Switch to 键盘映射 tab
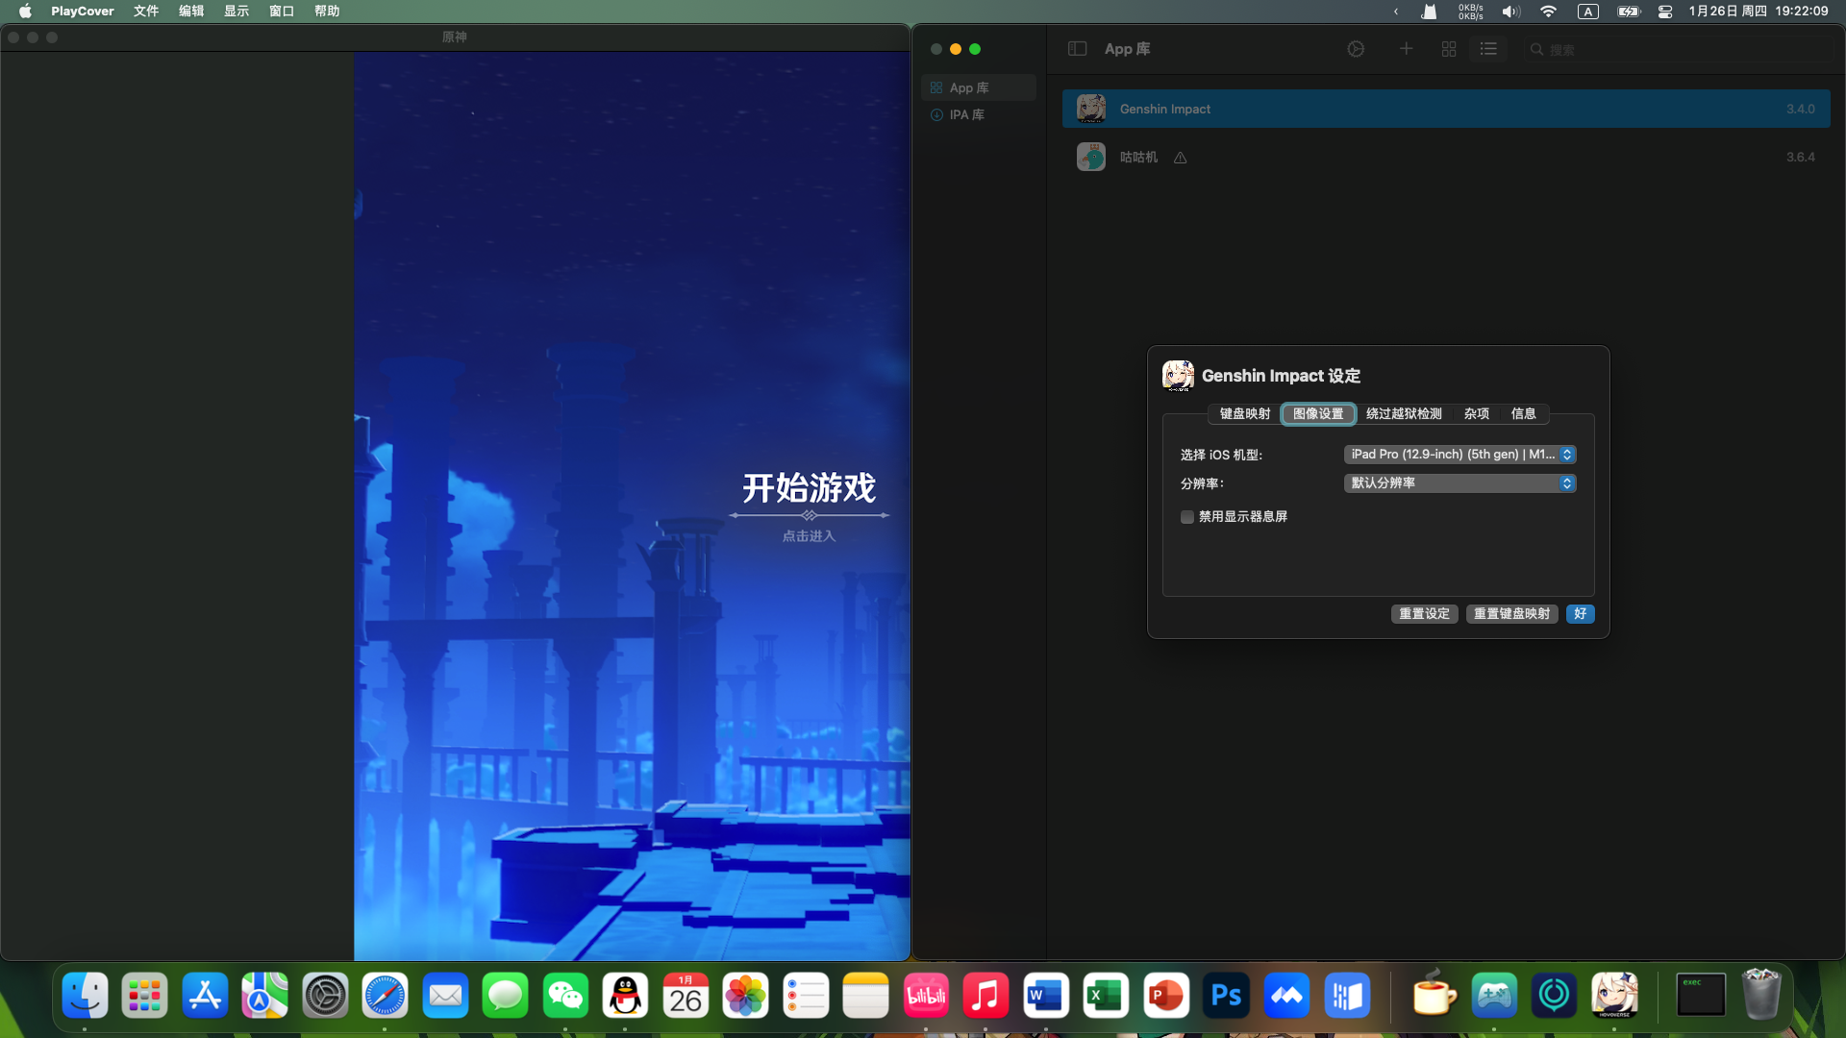Image resolution: width=1846 pixels, height=1038 pixels. pyautogui.click(x=1244, y=414)
